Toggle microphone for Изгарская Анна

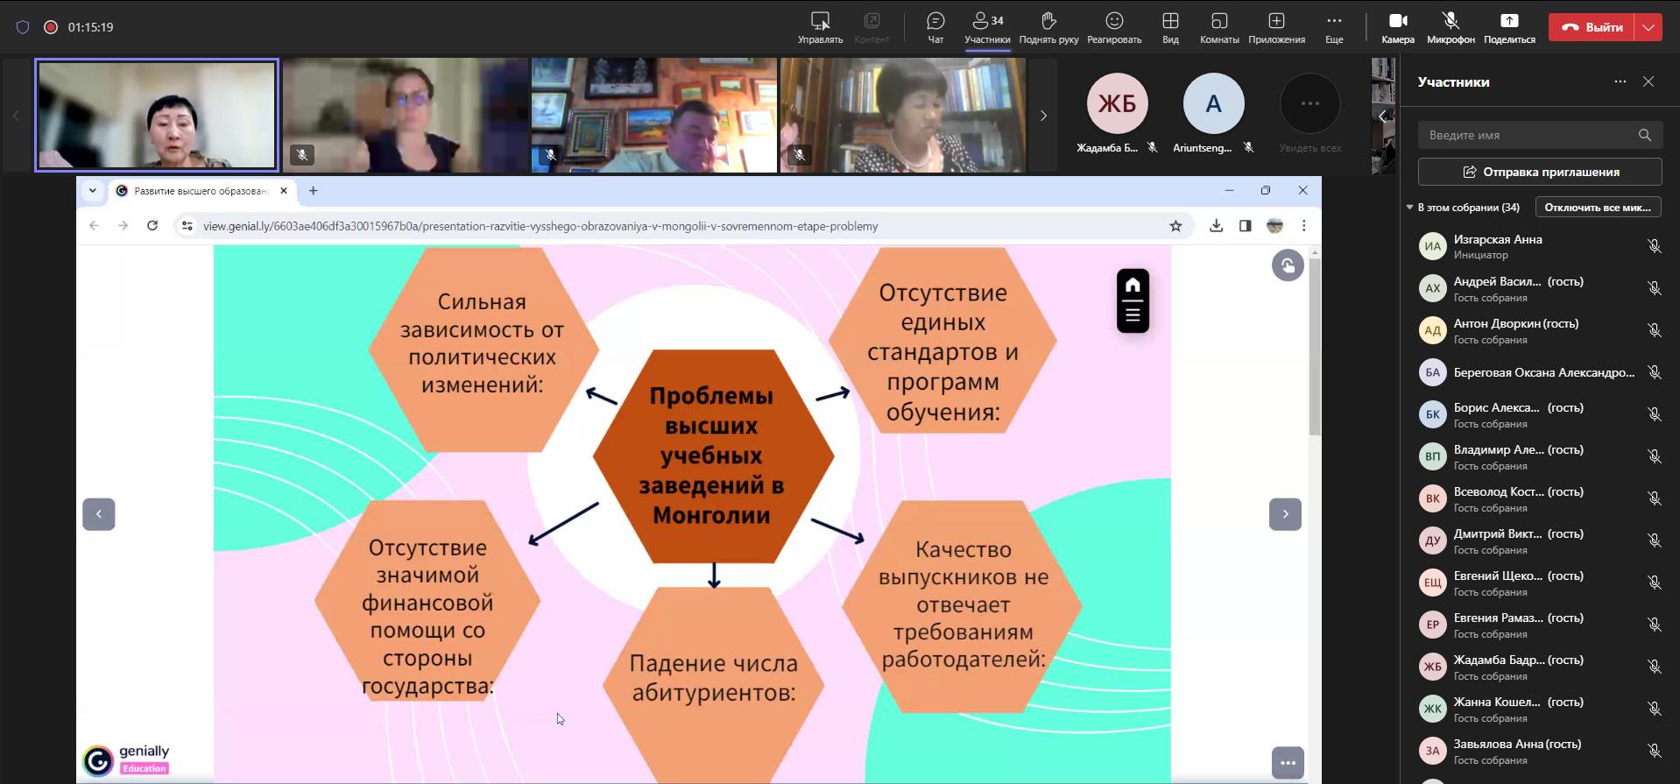pos(1654,247)
